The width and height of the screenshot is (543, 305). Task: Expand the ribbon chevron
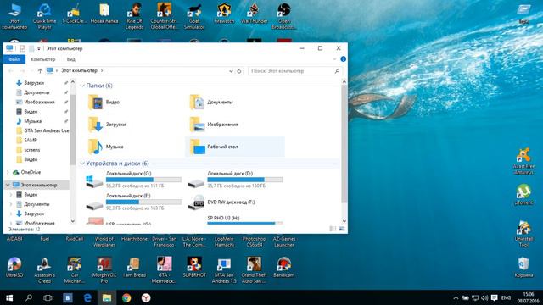tap(334, 59)
